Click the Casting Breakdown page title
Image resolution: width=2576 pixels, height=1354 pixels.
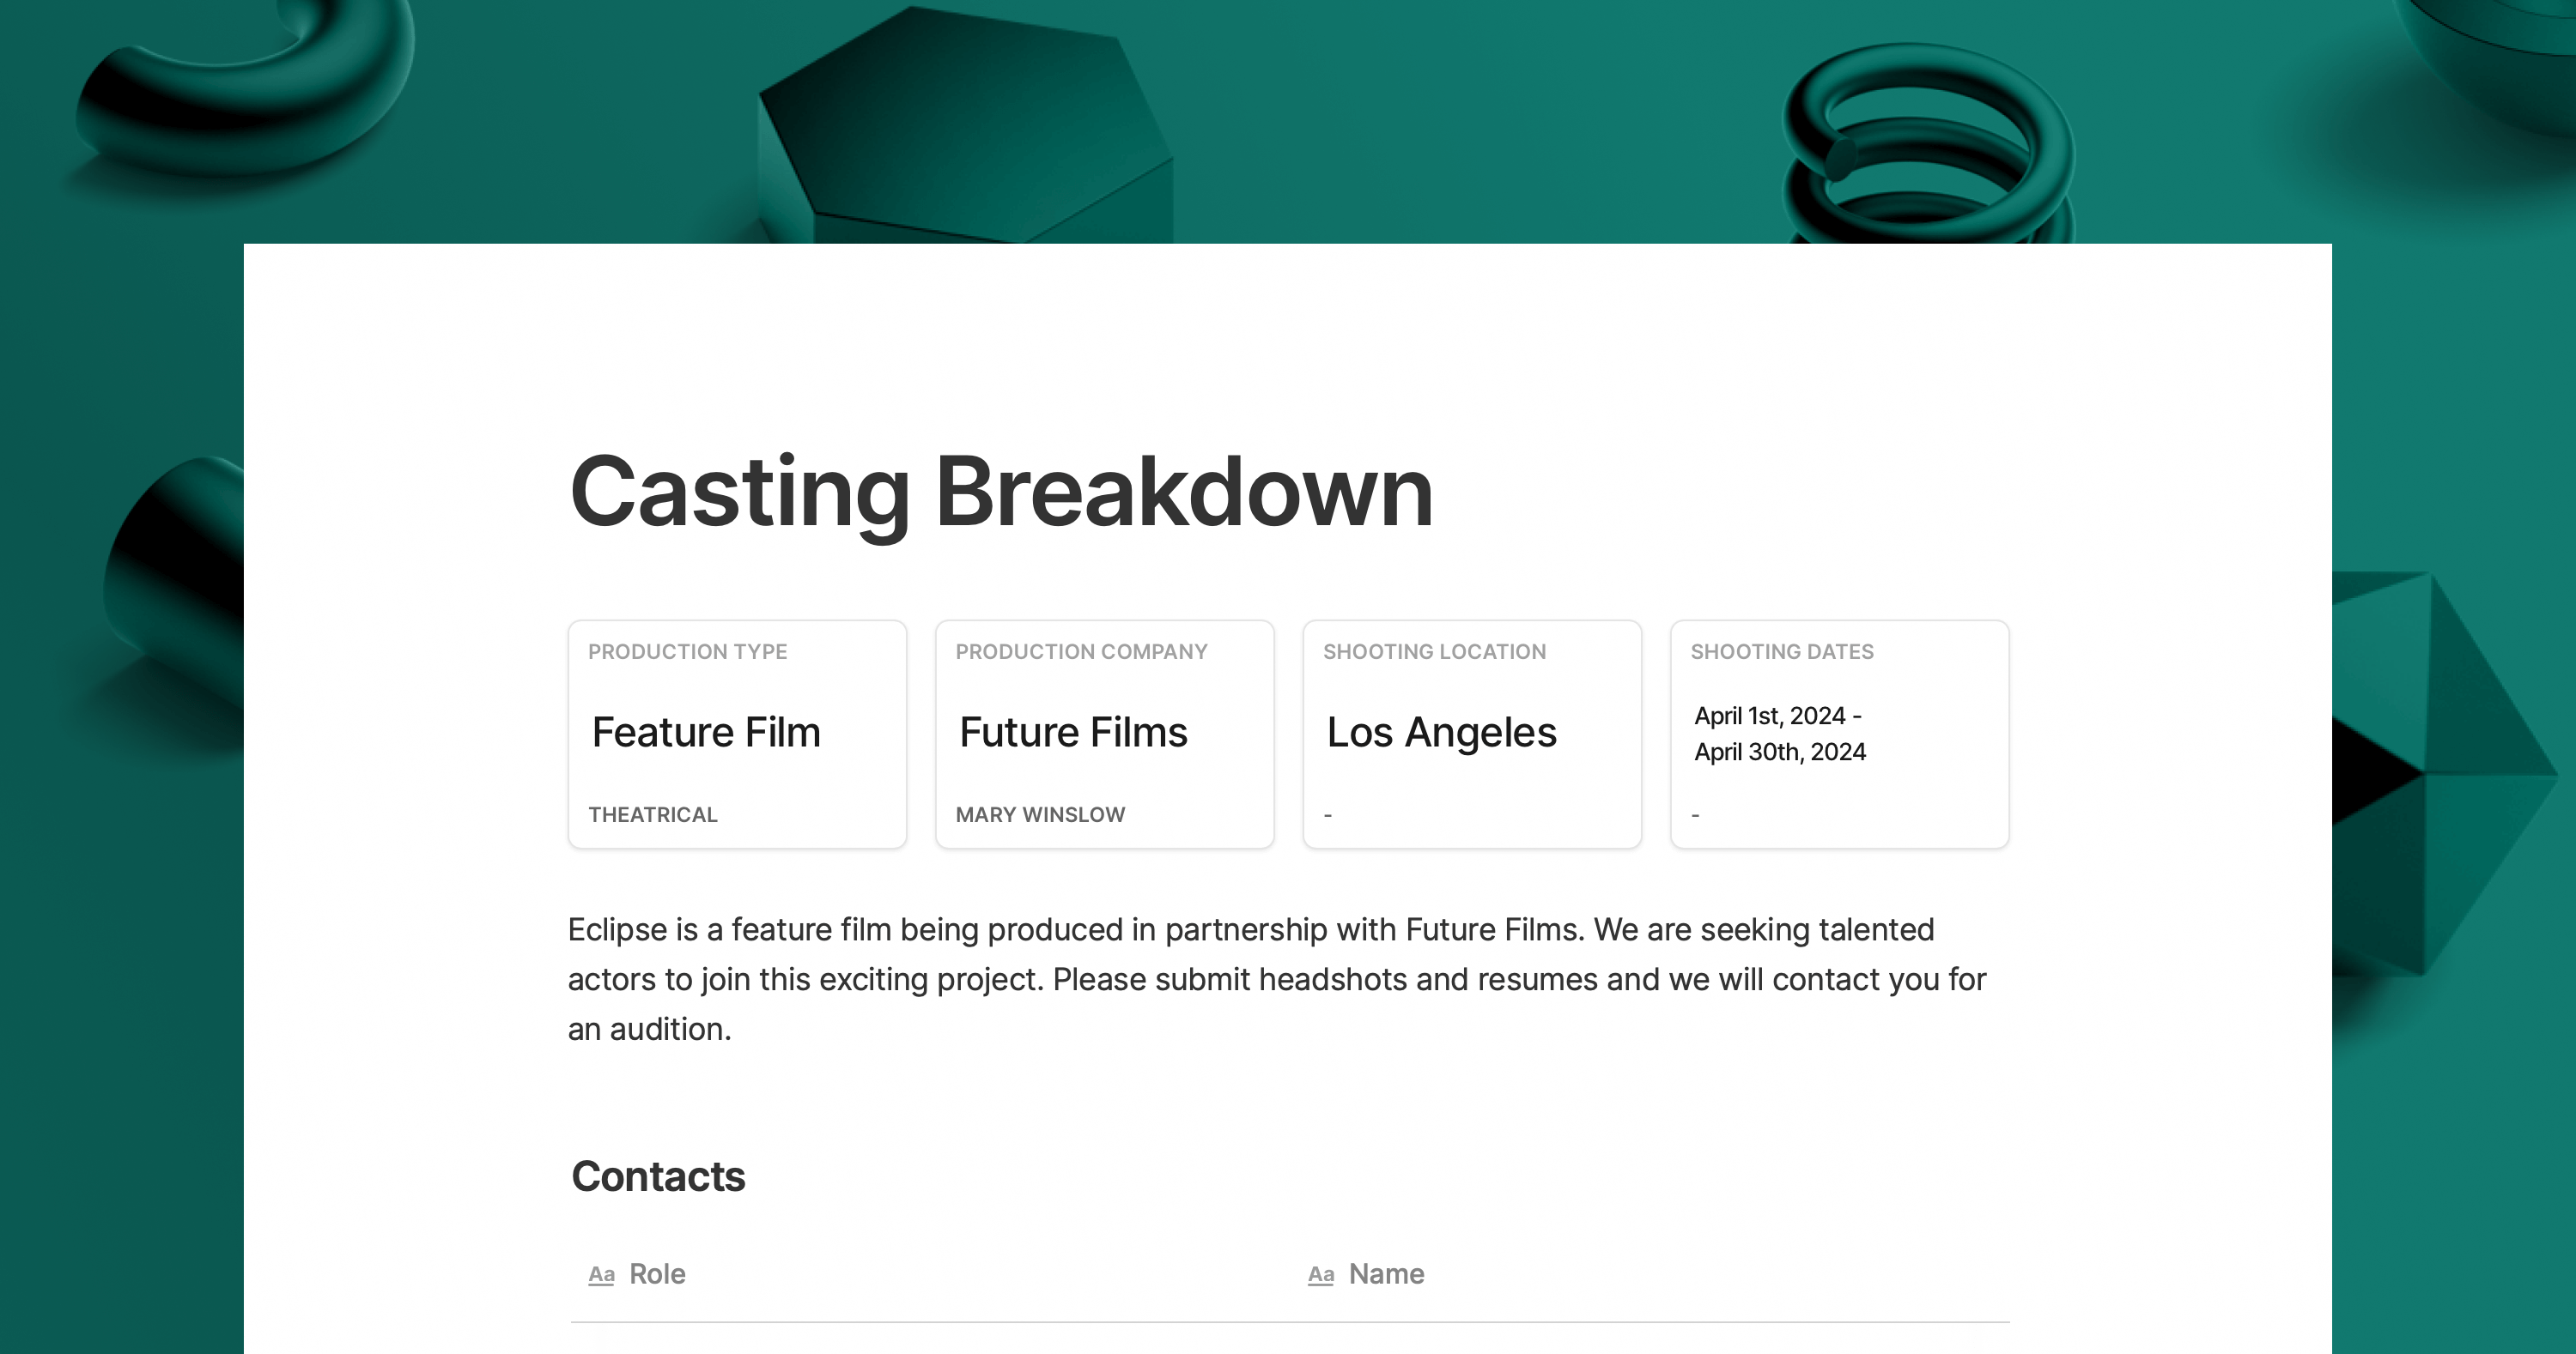[1001, 492]
